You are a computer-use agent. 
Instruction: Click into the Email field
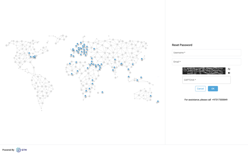206,62
